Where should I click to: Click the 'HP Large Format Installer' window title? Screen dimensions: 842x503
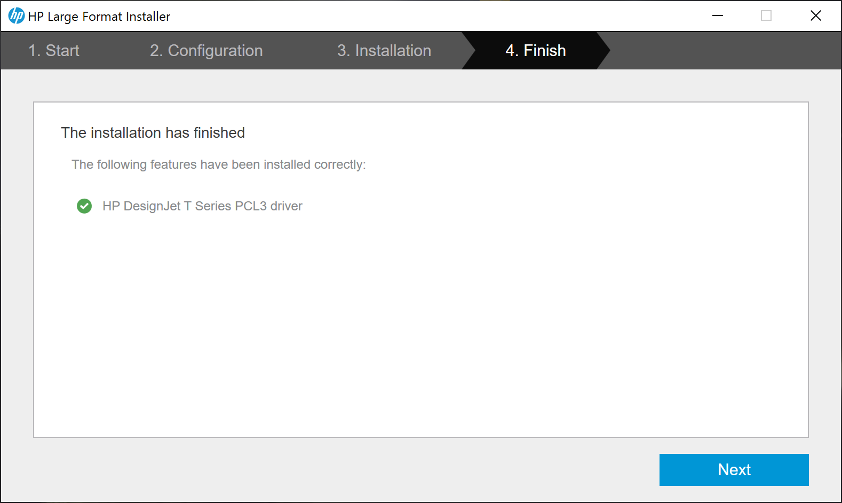click(99, 17)
